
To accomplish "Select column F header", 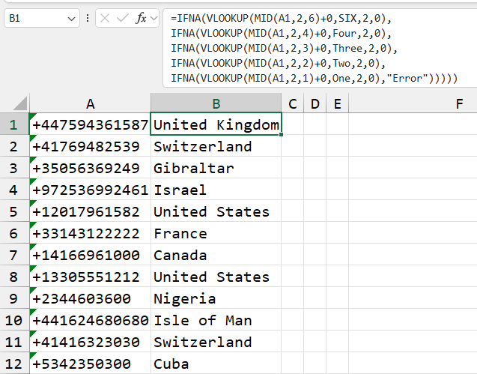I will point(459,103).
